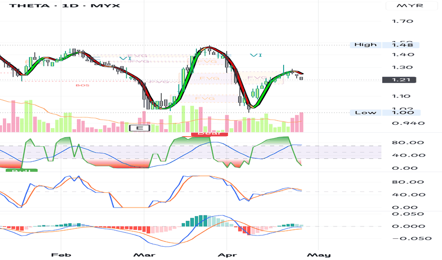The height and width of the screenshot is (260, 442).
Task: Open the E earnings marker
Action: click(x=139, y=128)
